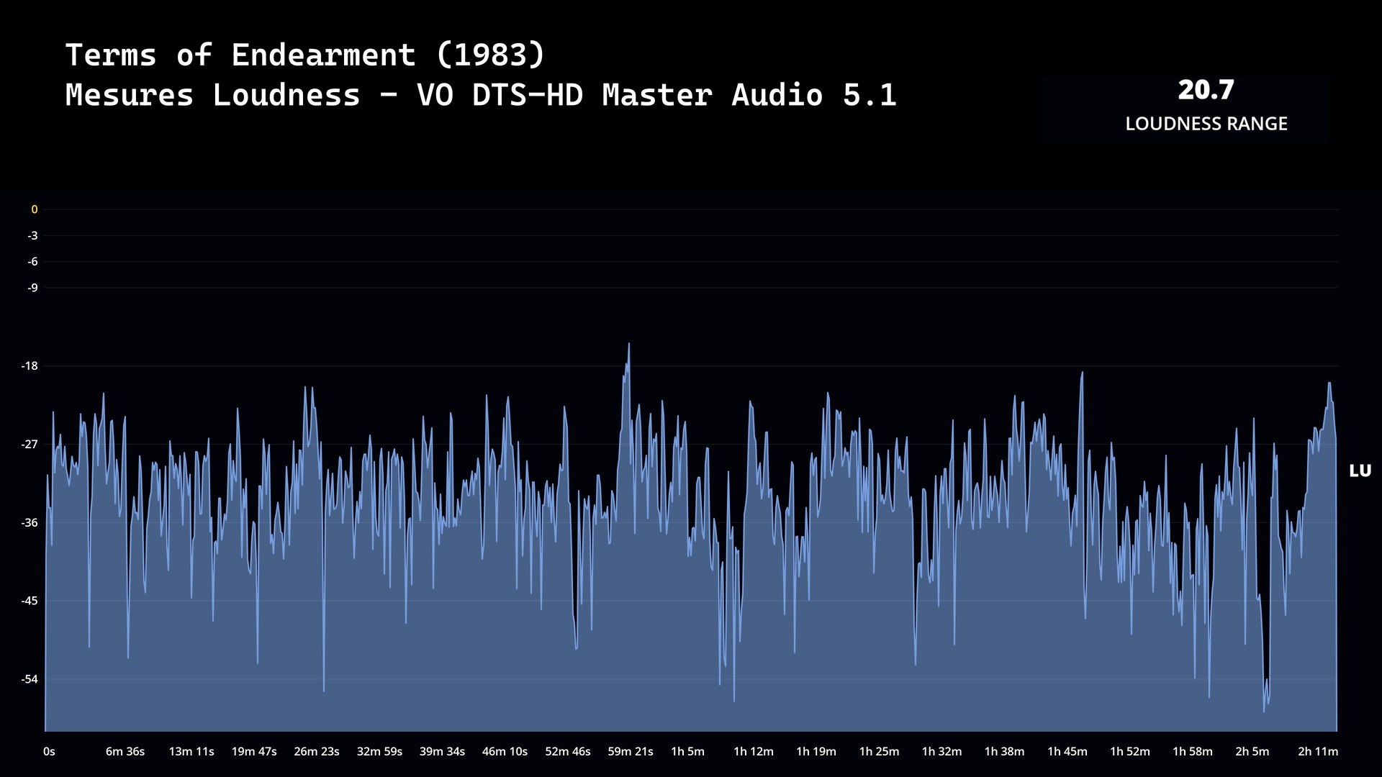The image size is (1382, 777).
Task: Click the 2h 11m time marker
Action: click(1318, 752)
